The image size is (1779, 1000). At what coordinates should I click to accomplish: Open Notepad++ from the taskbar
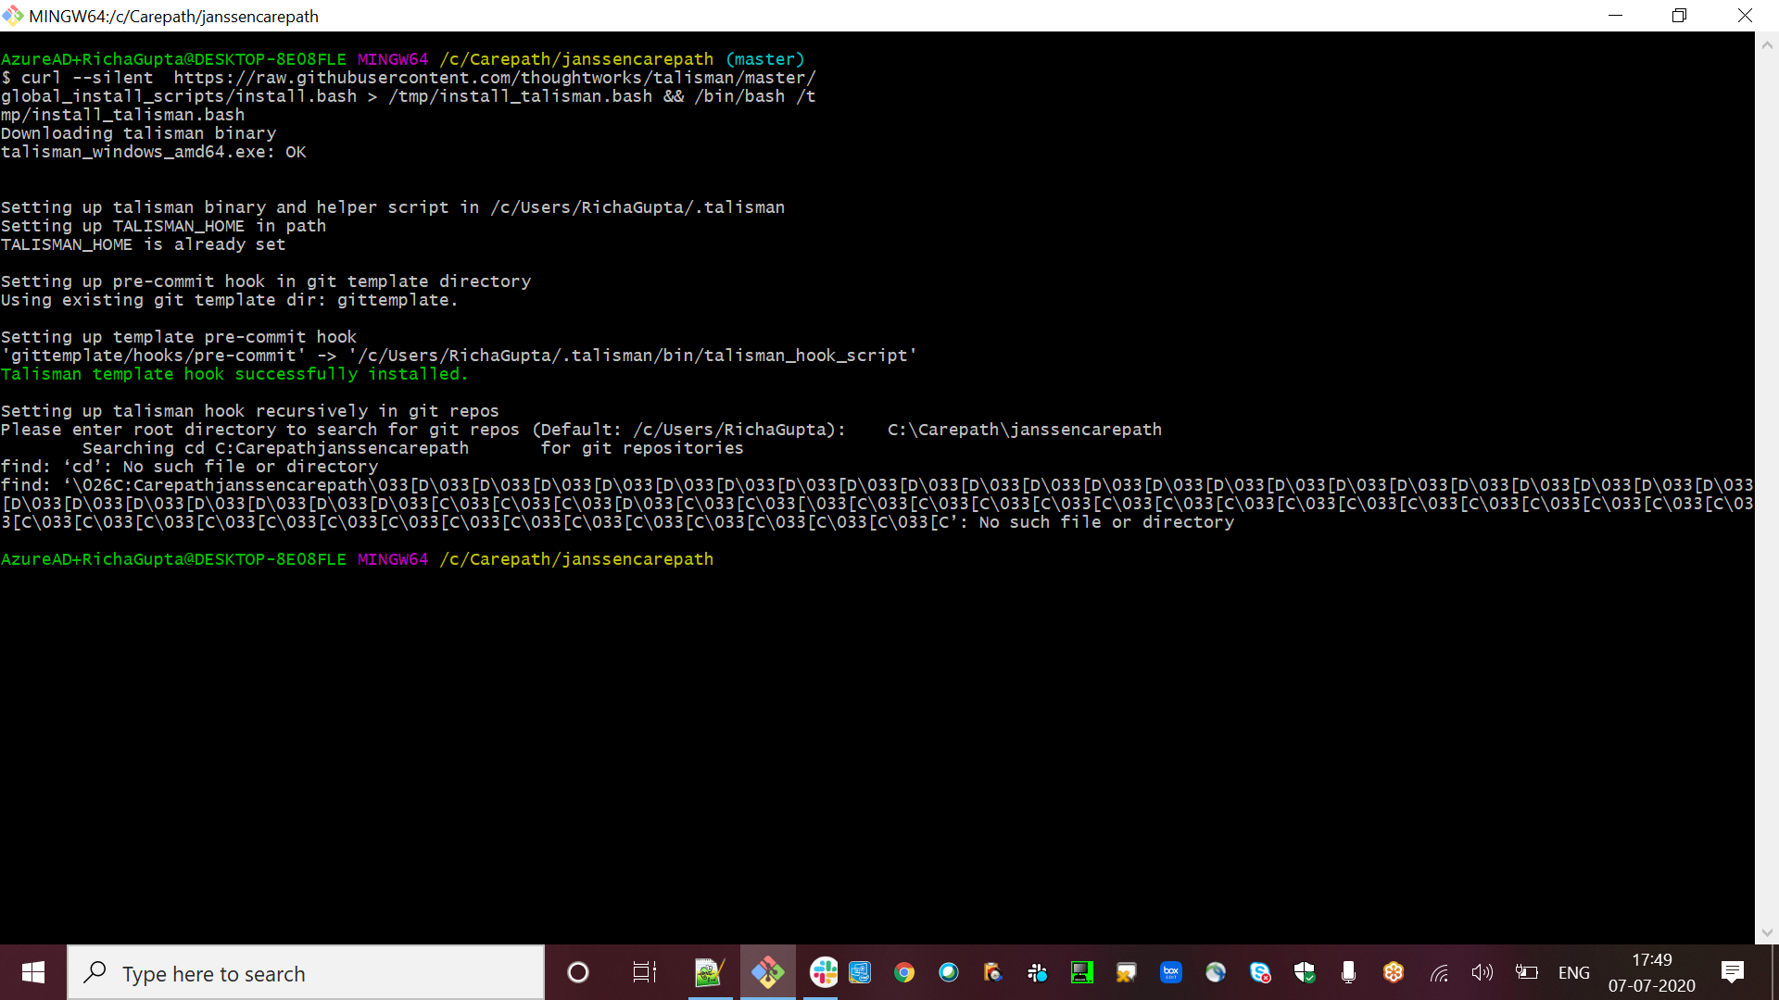(708, 972)
